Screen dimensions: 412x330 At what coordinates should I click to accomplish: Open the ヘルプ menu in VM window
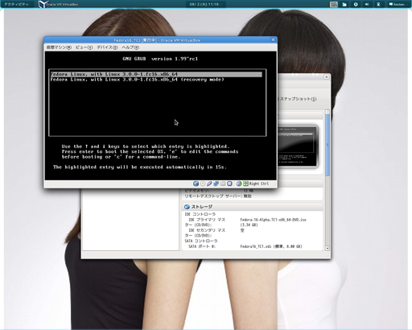130,47
